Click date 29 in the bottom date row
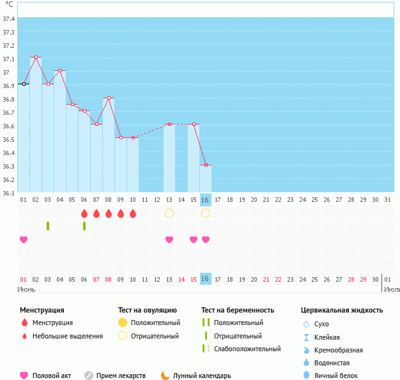This screenshot has height=380, width=400. (x=364, y=279)
